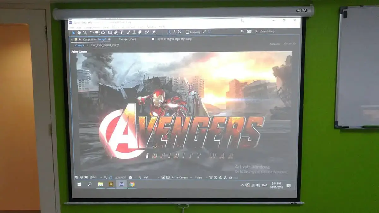Screen dimensions: 379x213
Task: Open Fire_PNG_Clipart_Image in the breadcrumb
Action: [x=105, y=45]
